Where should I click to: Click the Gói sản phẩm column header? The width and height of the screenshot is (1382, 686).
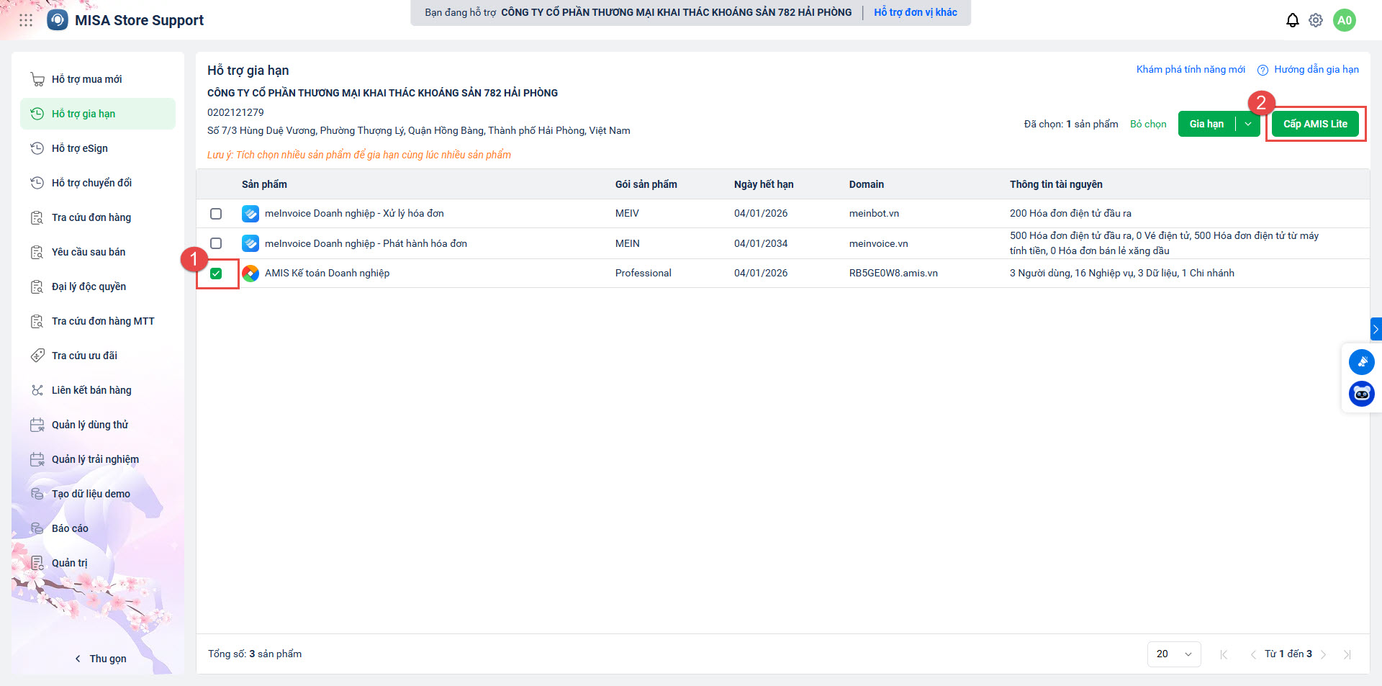point(646,184)
